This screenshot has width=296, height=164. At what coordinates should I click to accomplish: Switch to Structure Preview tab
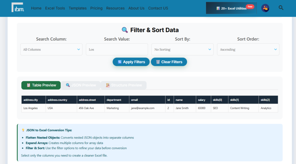(124, 85)
